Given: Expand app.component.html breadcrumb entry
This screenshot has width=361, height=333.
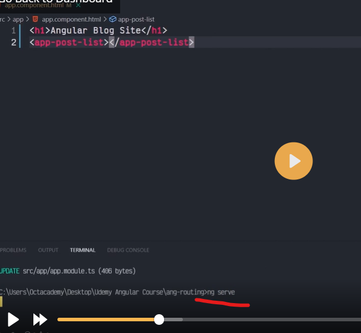Looking at the screenshot, I should click(x=70, y=19).
